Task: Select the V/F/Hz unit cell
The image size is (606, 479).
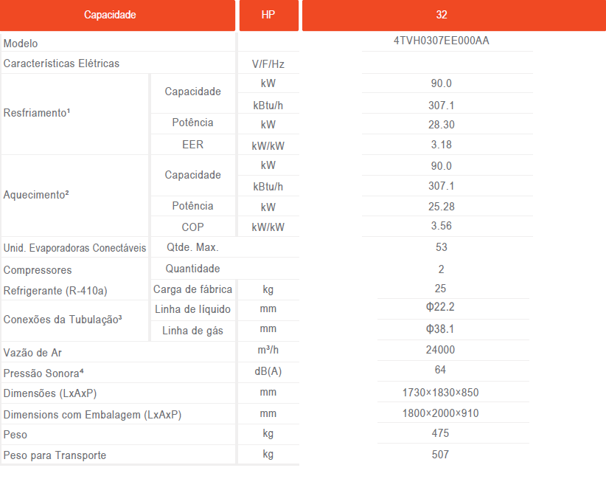Action: pos(268,64)
